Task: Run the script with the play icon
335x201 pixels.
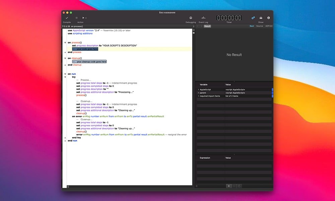Action: (83, 18)
